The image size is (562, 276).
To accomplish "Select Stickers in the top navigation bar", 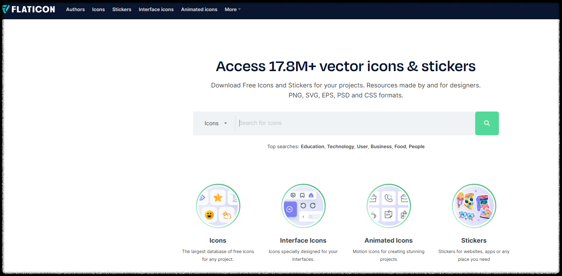I will [x=122, y=9].
